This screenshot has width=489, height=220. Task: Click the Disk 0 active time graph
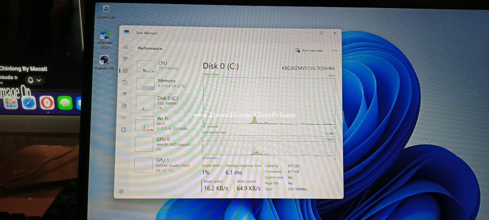point(269,101)
